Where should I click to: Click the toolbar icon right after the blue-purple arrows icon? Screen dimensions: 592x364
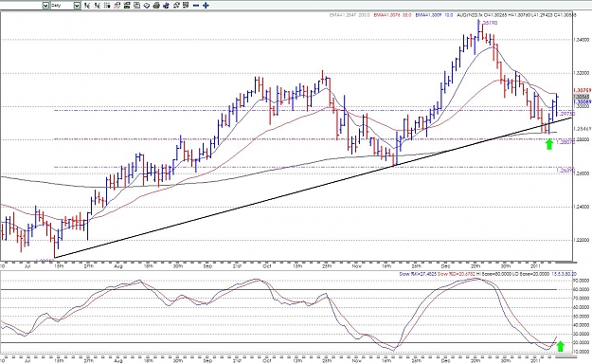tap(176, 6)
